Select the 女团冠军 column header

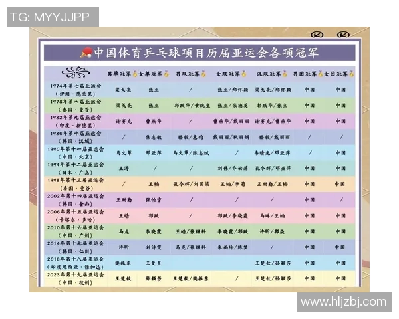336,74
